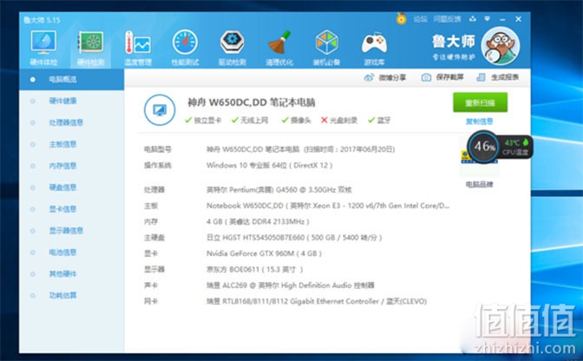
Task: Click the ALC269 High Definition Audio text
Action: click(291, 286)
